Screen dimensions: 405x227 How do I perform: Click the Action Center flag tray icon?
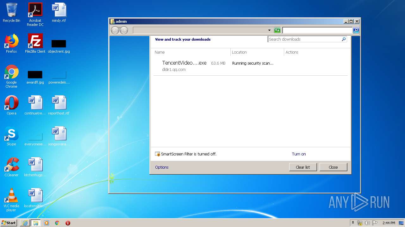pos(375,223)
